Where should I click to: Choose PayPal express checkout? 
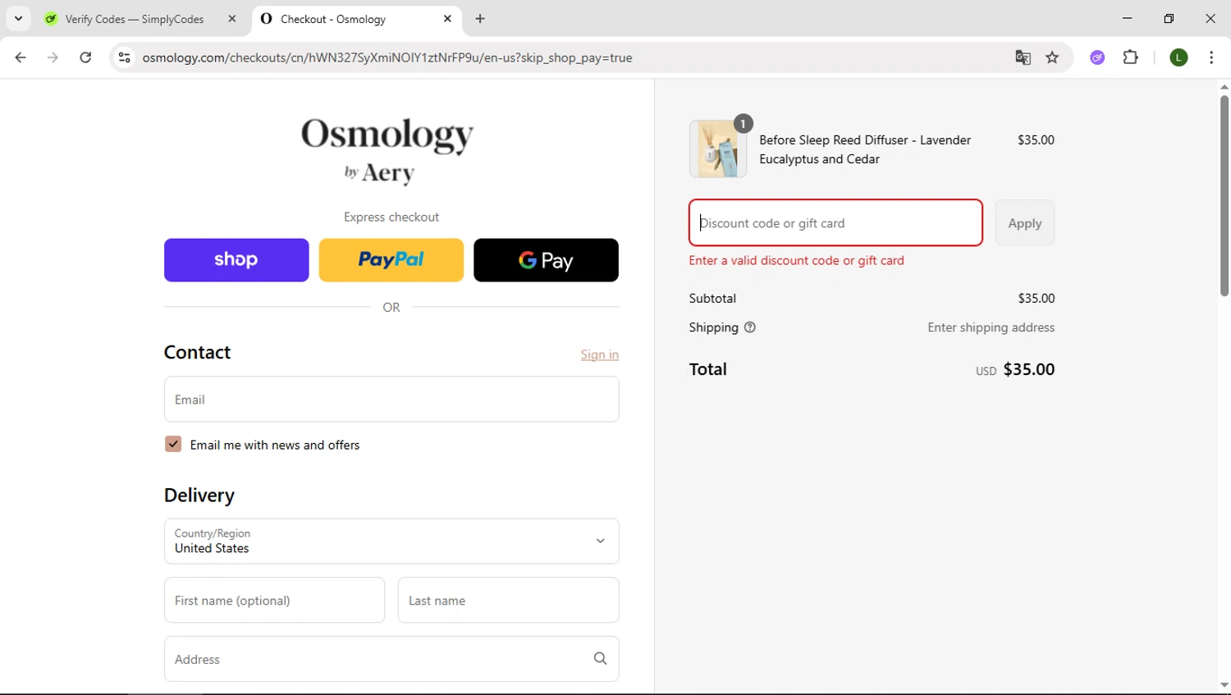pos(391,260)
